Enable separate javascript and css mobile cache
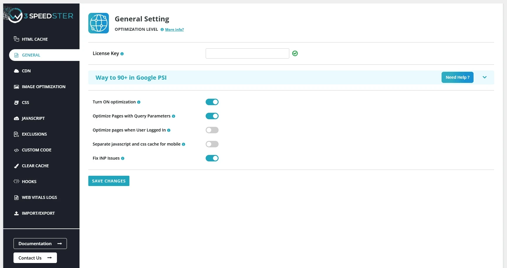 pos(212,144)
